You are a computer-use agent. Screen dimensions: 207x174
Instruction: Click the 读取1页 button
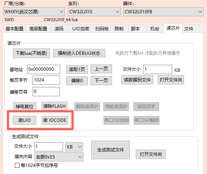pyautogui.click(x=77, y=69)
